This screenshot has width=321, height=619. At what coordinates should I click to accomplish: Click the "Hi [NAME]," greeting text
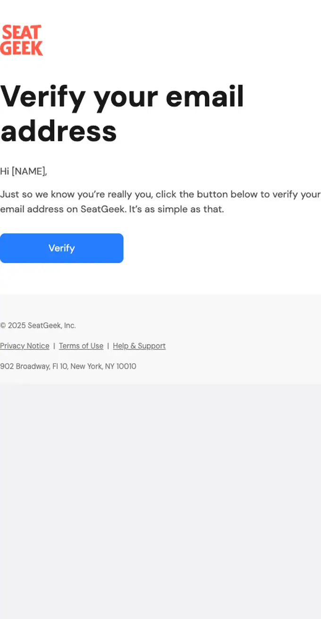point(24,171)
